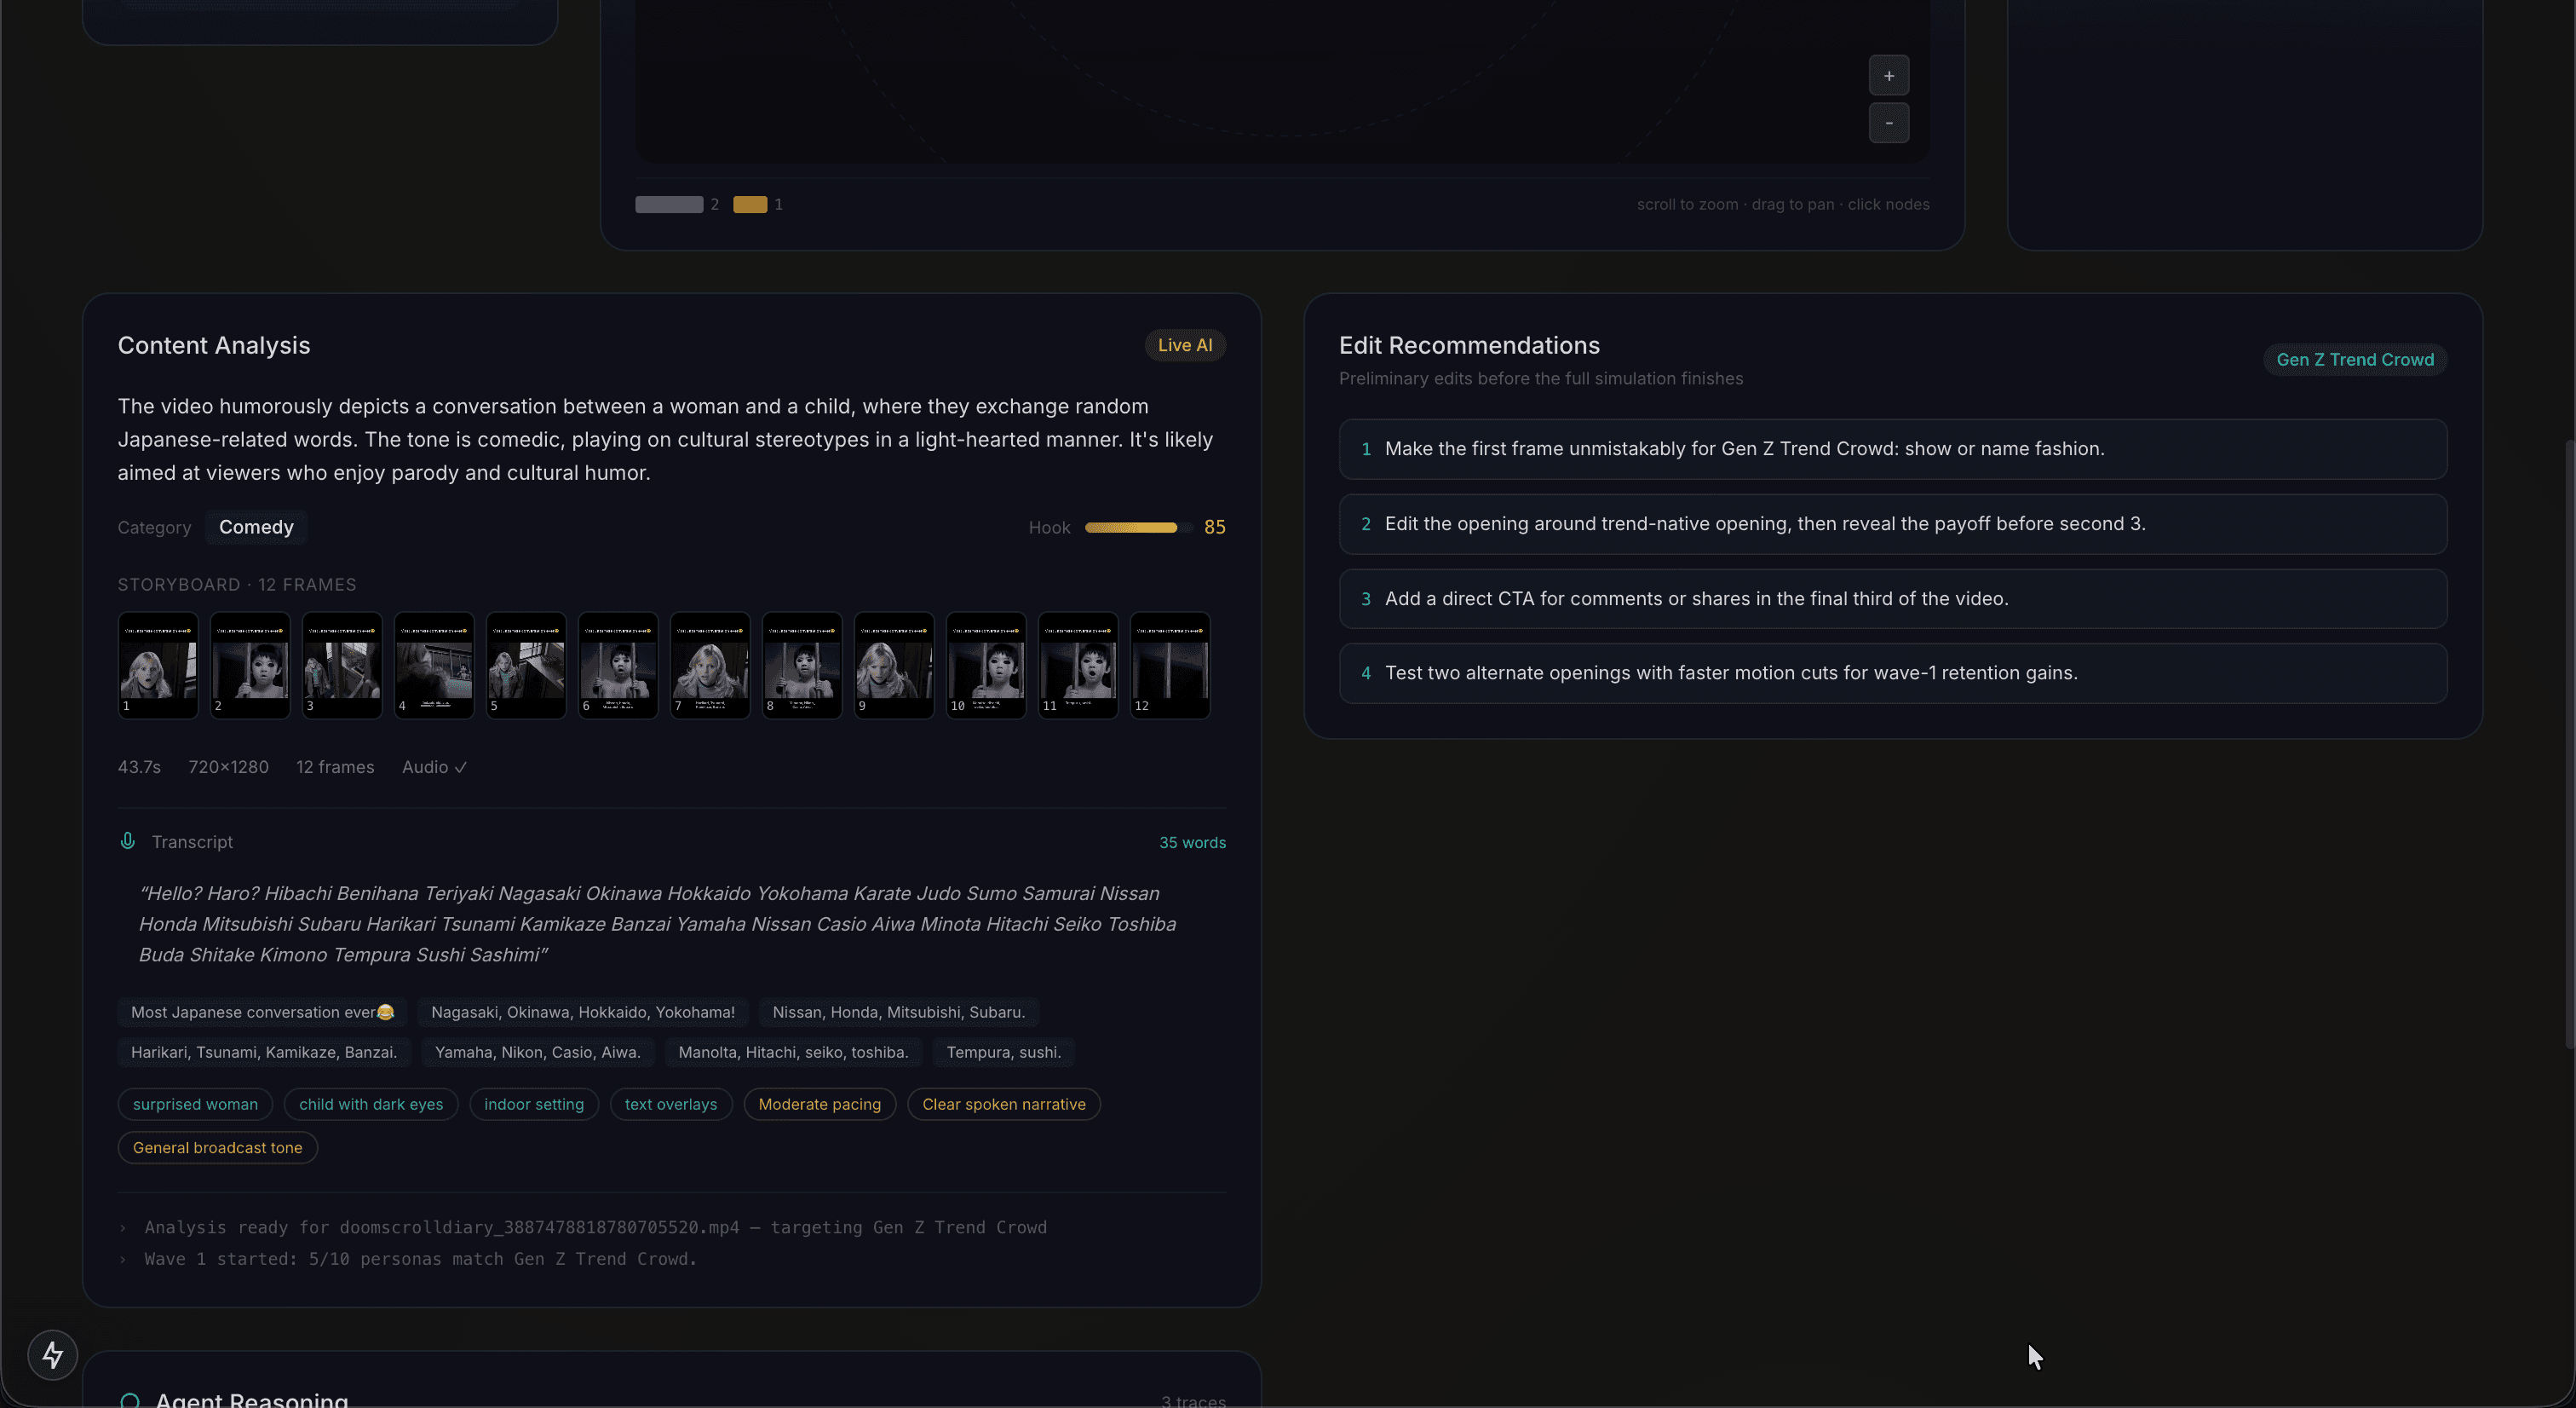Click the 'Analysis ready for doomscrolldiary' log line
This screenshot has height=1408, width=2576.
595,1226
